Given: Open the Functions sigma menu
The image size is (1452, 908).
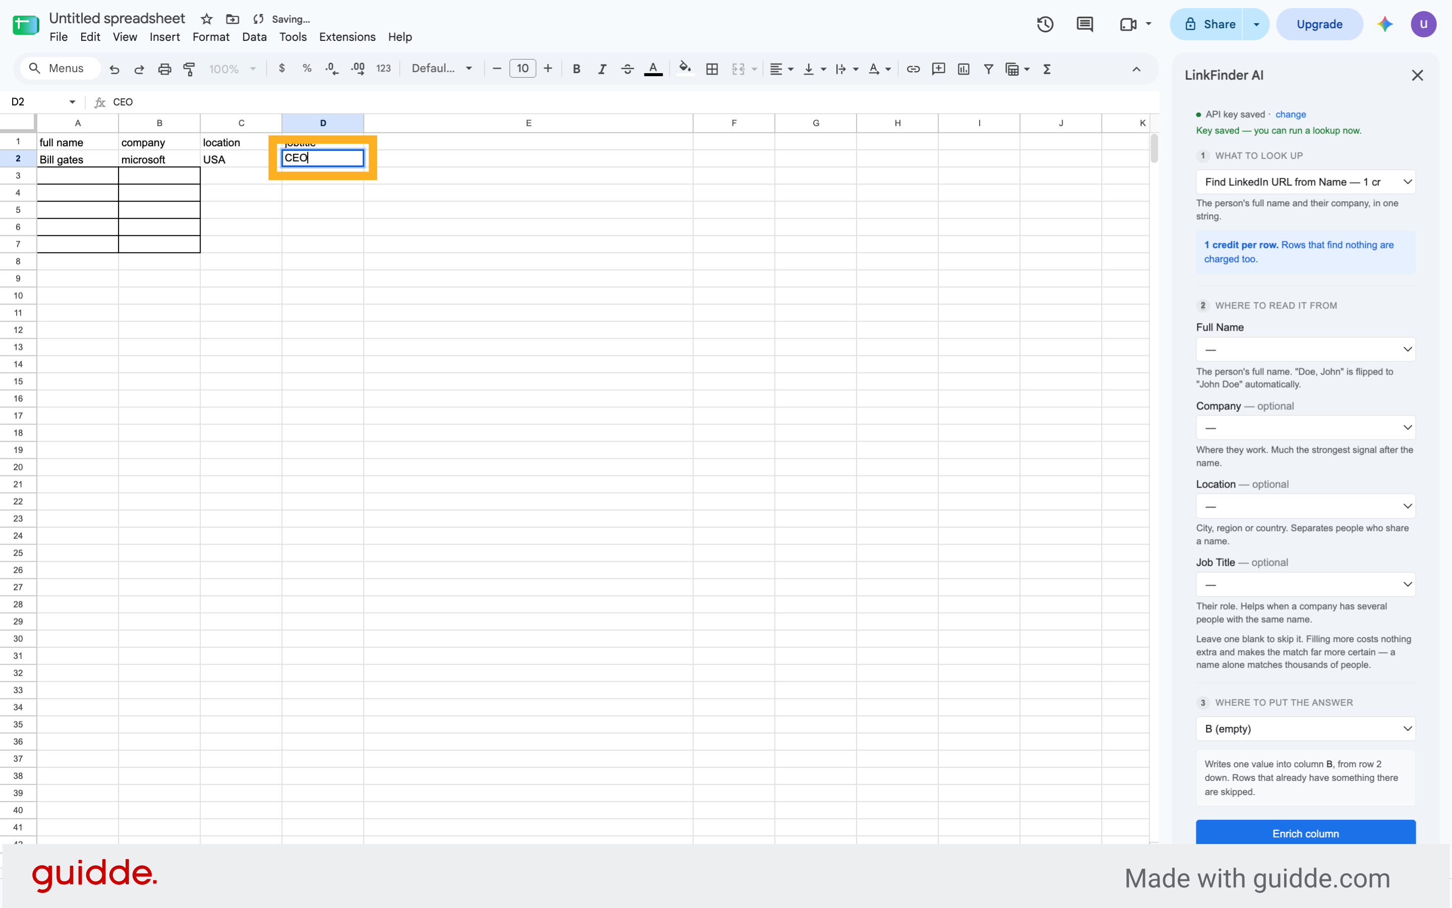Looking at the screenshot, I should click(x=1047, y=69).
